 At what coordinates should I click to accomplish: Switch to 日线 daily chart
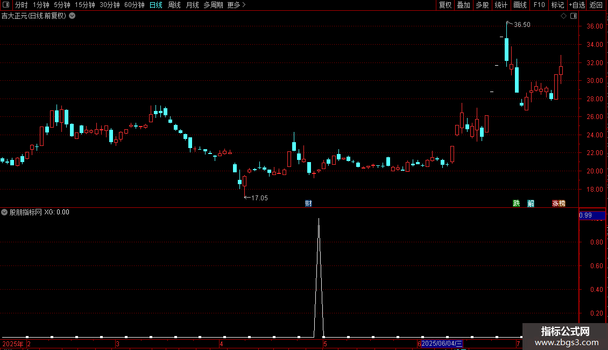pyautogui.click(x=156, y=5)
